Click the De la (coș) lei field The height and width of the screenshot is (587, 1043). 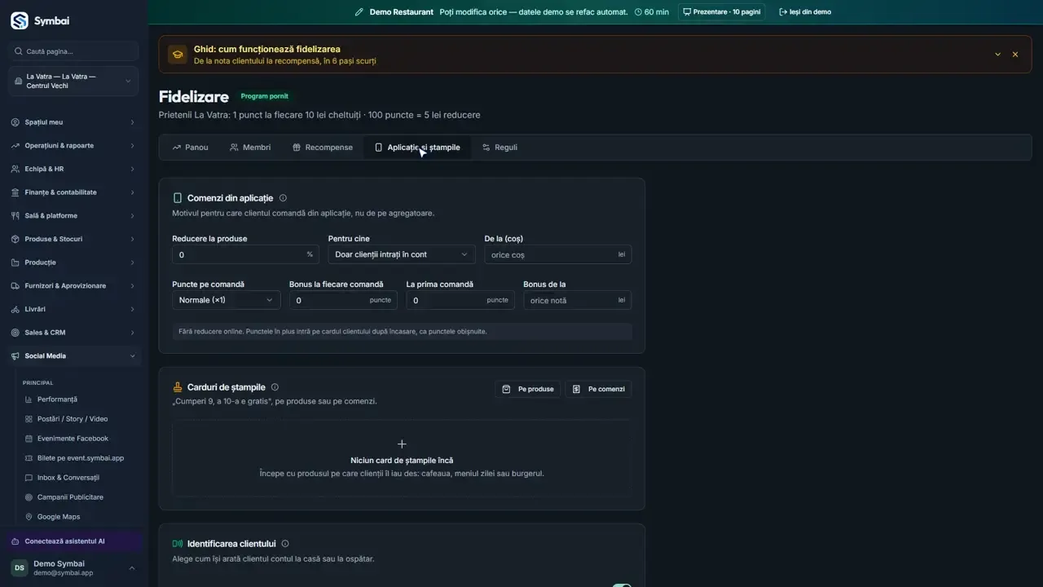pyautogui.click(x=557, y=254)
